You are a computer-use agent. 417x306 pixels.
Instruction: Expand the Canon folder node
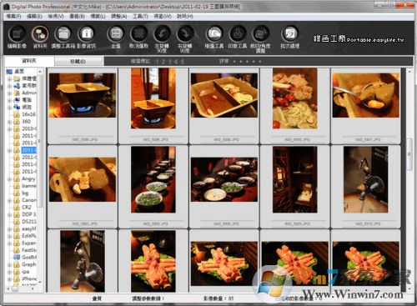[10, 200]
